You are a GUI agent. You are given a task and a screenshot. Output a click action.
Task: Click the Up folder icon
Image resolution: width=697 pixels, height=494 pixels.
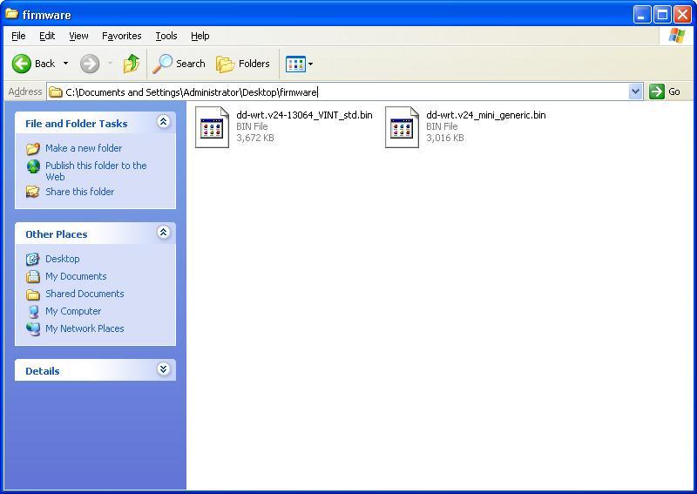[x=132, y=64]
